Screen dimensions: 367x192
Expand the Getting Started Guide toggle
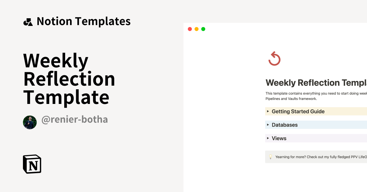[x=298, y=111]
